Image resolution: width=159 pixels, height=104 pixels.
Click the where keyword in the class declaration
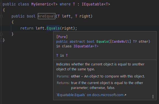point(65,4)
